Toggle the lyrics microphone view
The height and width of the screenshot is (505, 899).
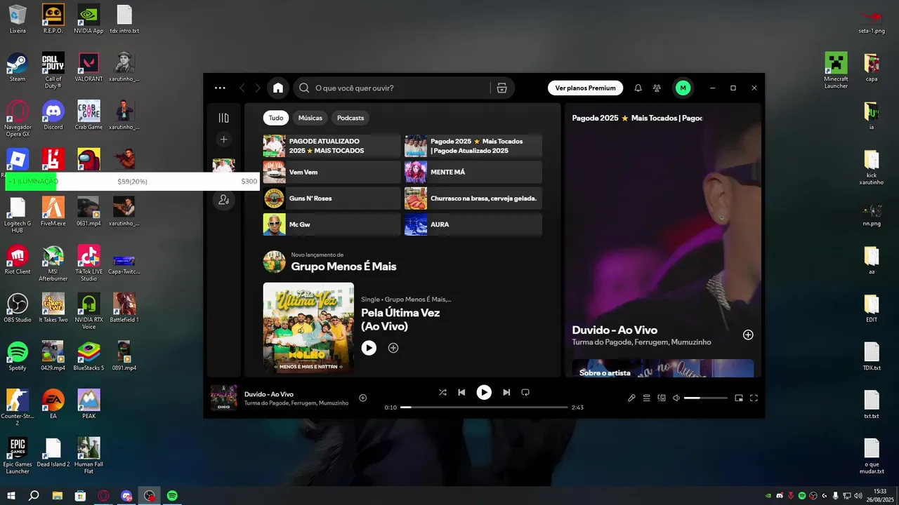click(x=631, y=398)
